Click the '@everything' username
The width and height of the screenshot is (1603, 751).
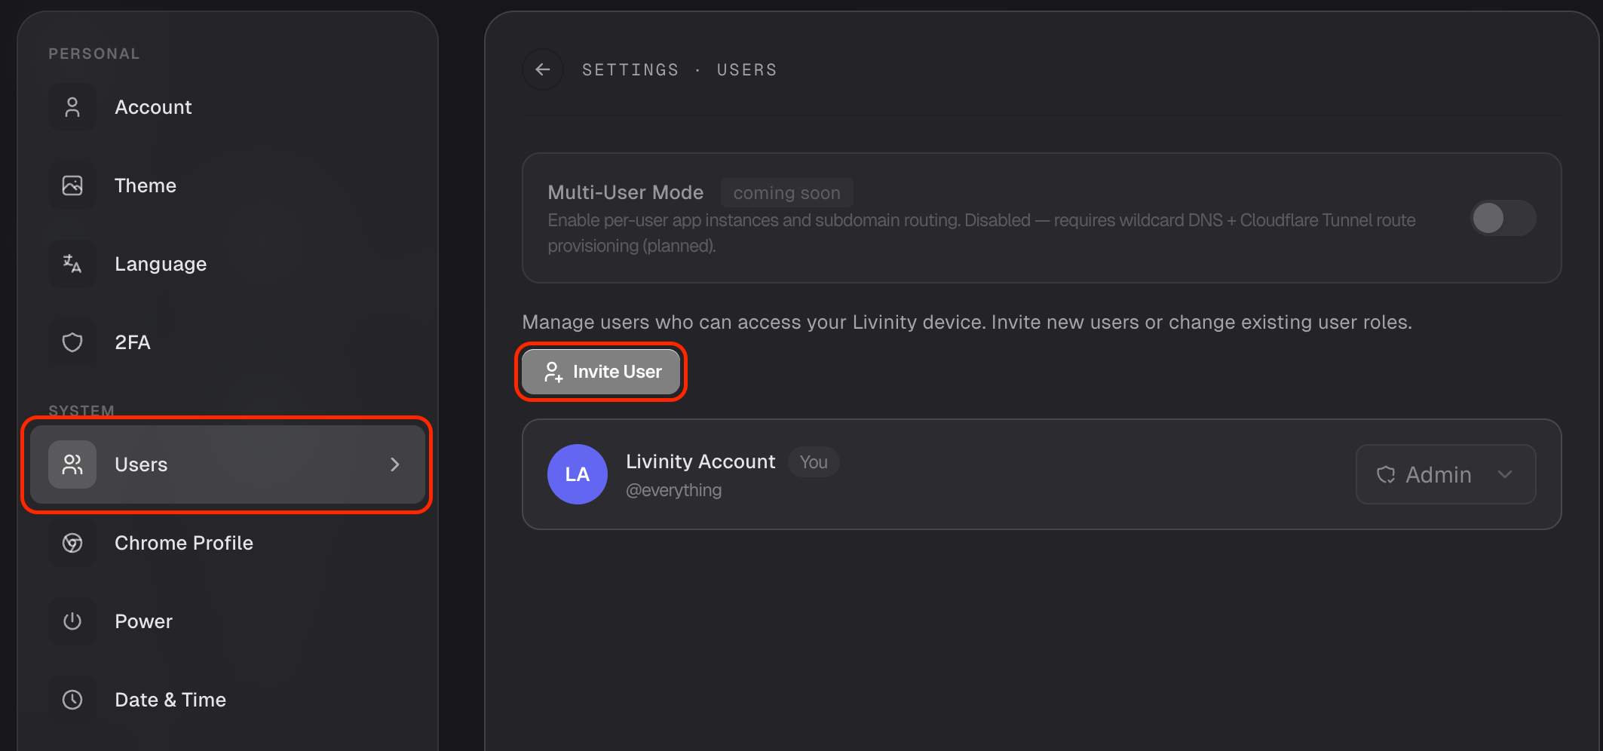pos(673,490)
